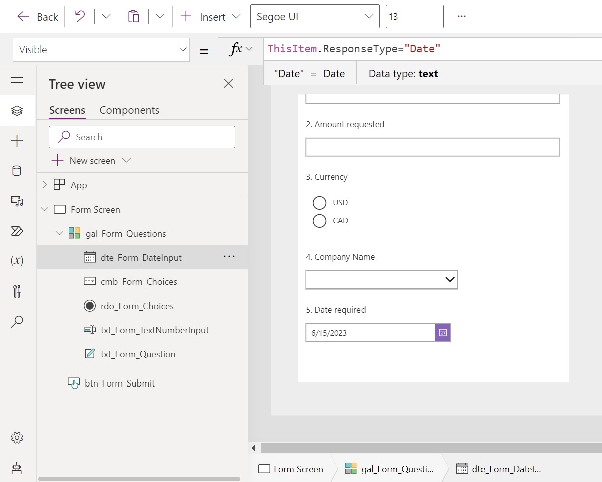Viewport: 602px width, 482px height.
Task: Select the Power Automate icon on left rail
Action: [17, 231]
